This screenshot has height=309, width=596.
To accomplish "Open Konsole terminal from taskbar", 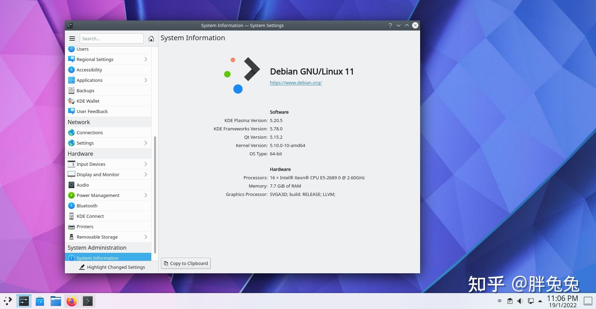I will [x=88, y=301].
